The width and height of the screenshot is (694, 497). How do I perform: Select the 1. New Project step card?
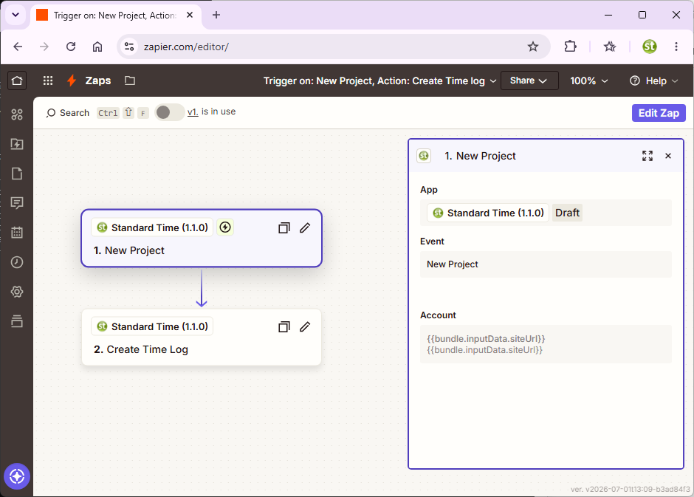point(202,238)
